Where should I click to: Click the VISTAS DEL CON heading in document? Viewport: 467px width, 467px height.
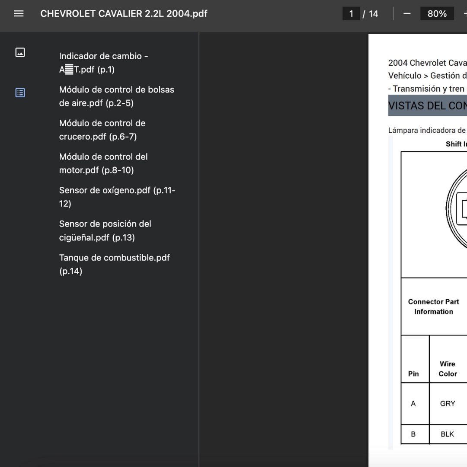pos(427,106)
